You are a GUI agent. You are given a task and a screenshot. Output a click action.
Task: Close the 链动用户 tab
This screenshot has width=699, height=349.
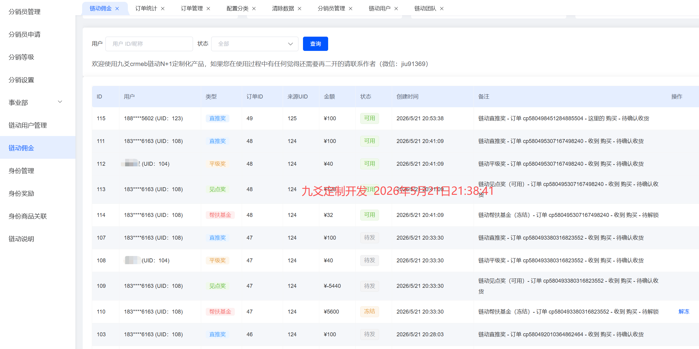(x=396, y=9)
